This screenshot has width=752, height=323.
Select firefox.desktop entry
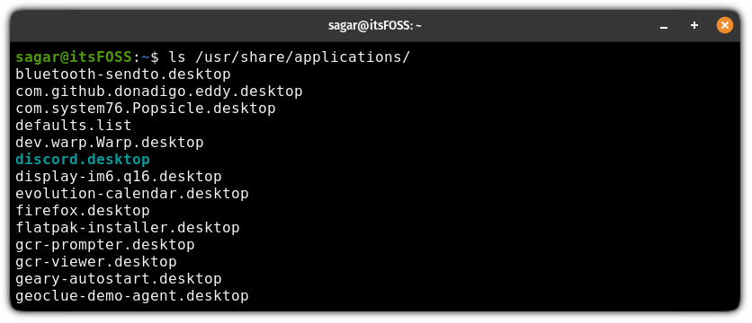point(83,211)
